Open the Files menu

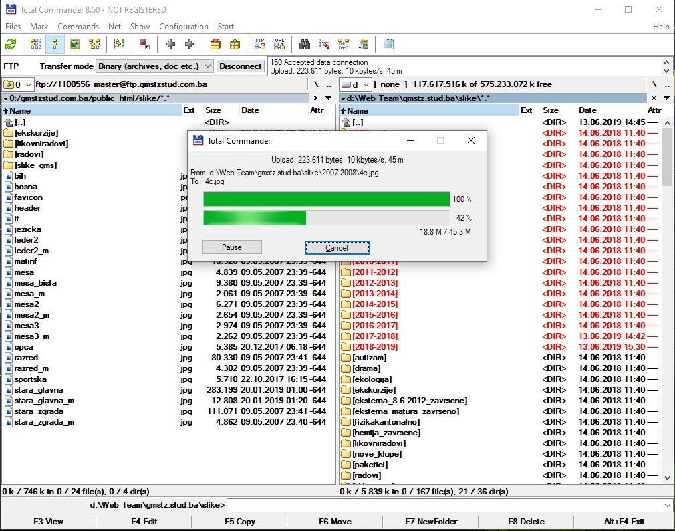point(13,27)
